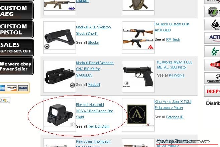220x147 pixels.
Task: Open Madbull ACE Skeleton Stock product image
Action: pos(60,37)
